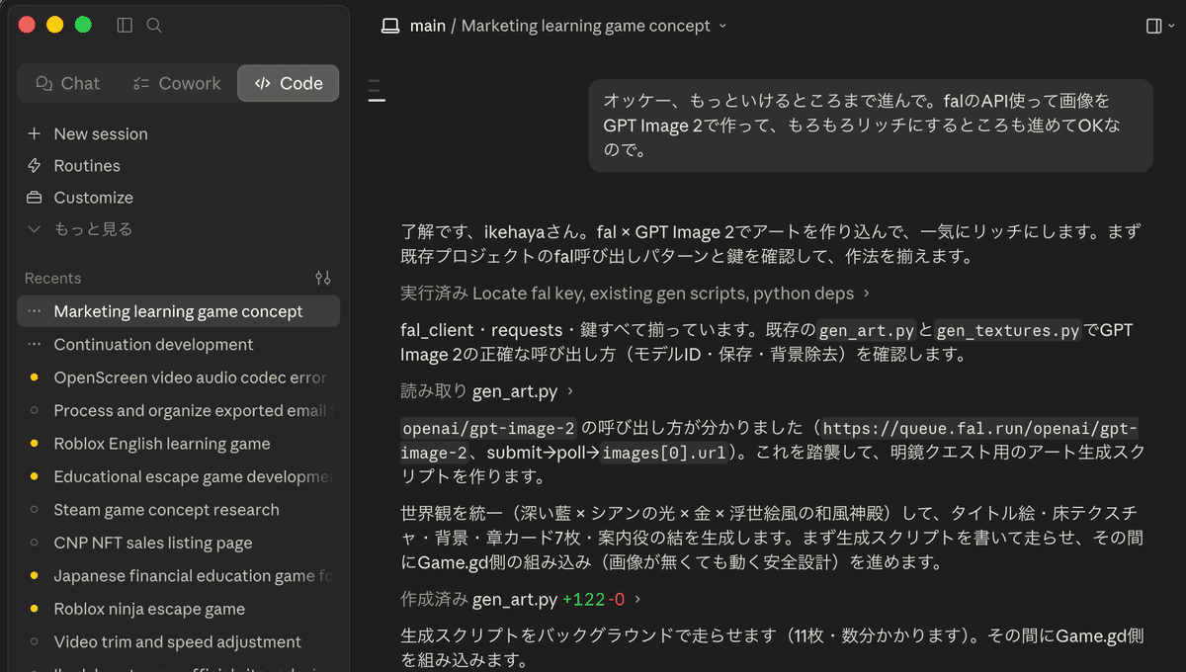Open Steam game concept research session
Image resolution: width=1186 pixels, height=672 pixels.
179,510
